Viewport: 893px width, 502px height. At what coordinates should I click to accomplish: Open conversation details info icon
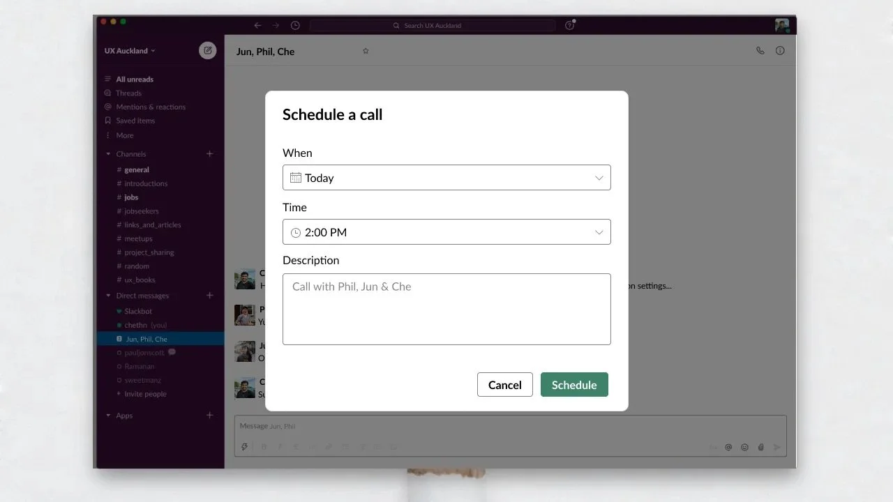pos(780,51)
